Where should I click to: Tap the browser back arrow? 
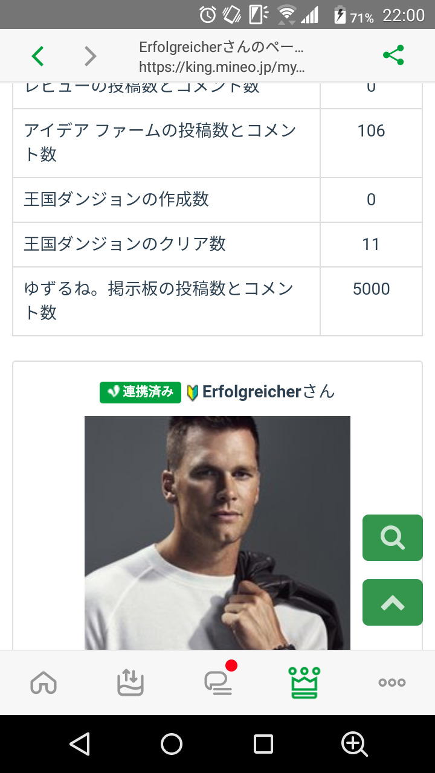point(37,56)
